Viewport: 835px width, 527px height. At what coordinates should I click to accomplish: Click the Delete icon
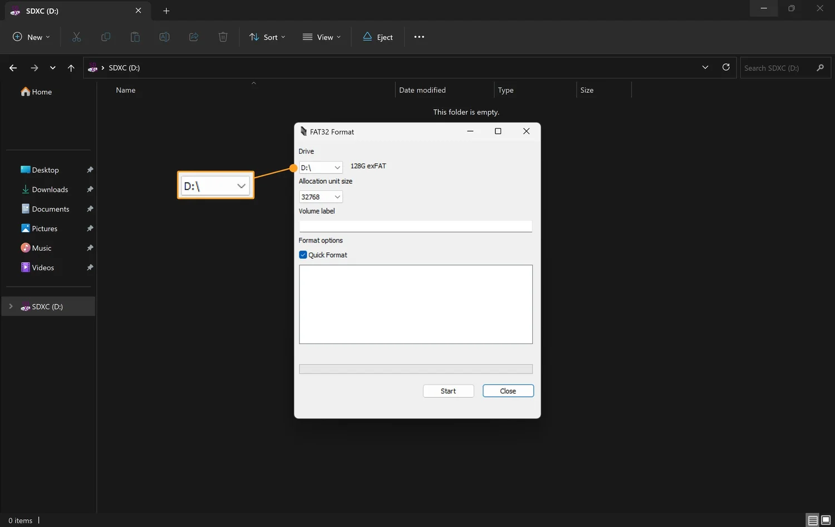click(223, 37)
